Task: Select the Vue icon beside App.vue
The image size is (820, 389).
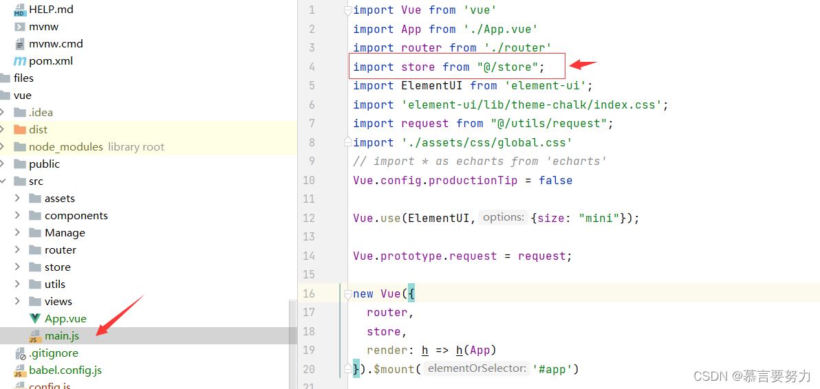Action: (35, 318)
